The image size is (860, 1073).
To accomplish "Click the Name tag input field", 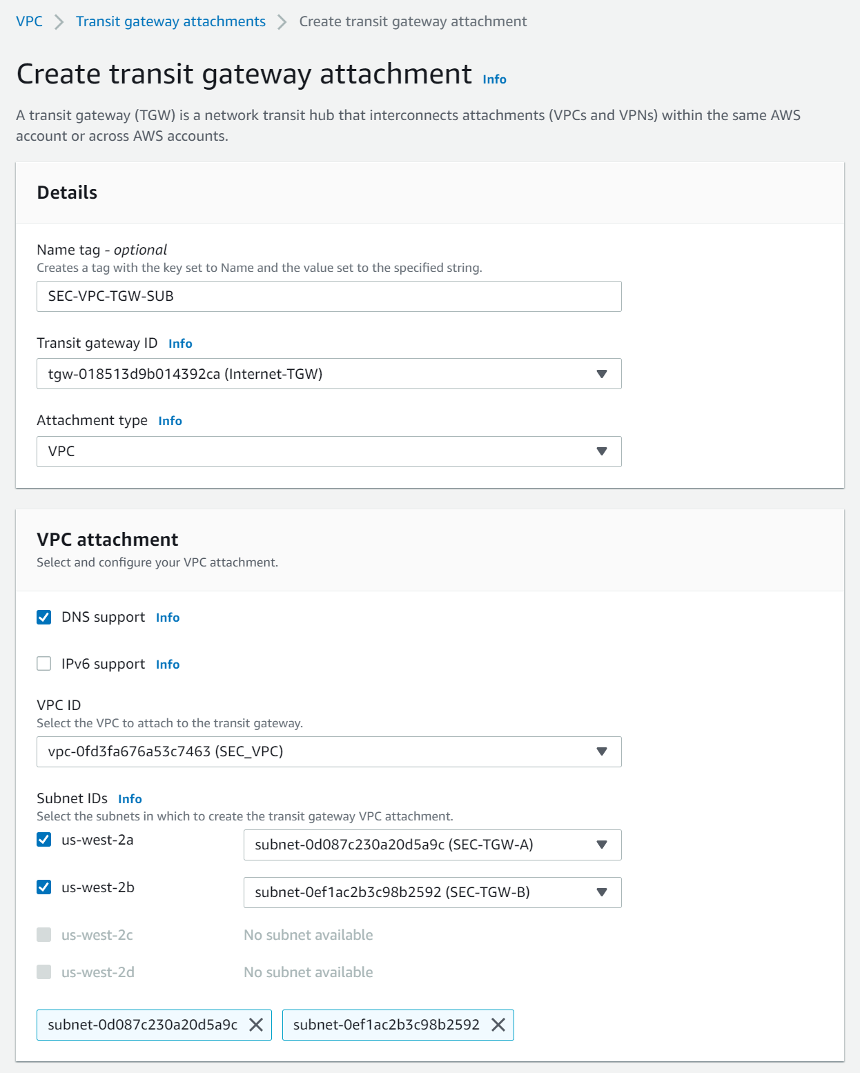I will [x=329, y=296].
